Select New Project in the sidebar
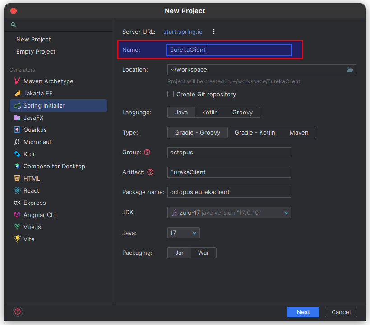 click(x=33, y=39)
